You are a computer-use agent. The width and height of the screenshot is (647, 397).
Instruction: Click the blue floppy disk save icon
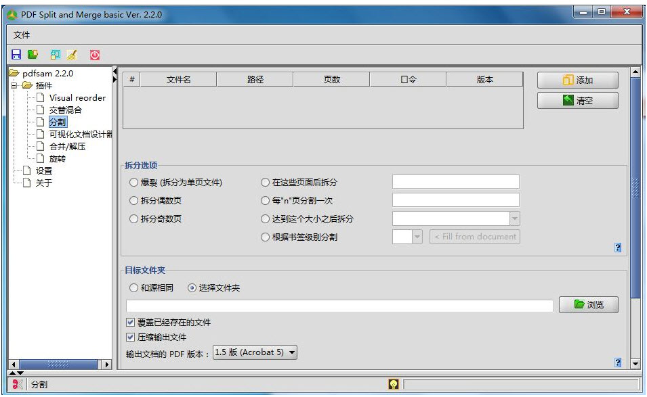(x=16, y=55)
